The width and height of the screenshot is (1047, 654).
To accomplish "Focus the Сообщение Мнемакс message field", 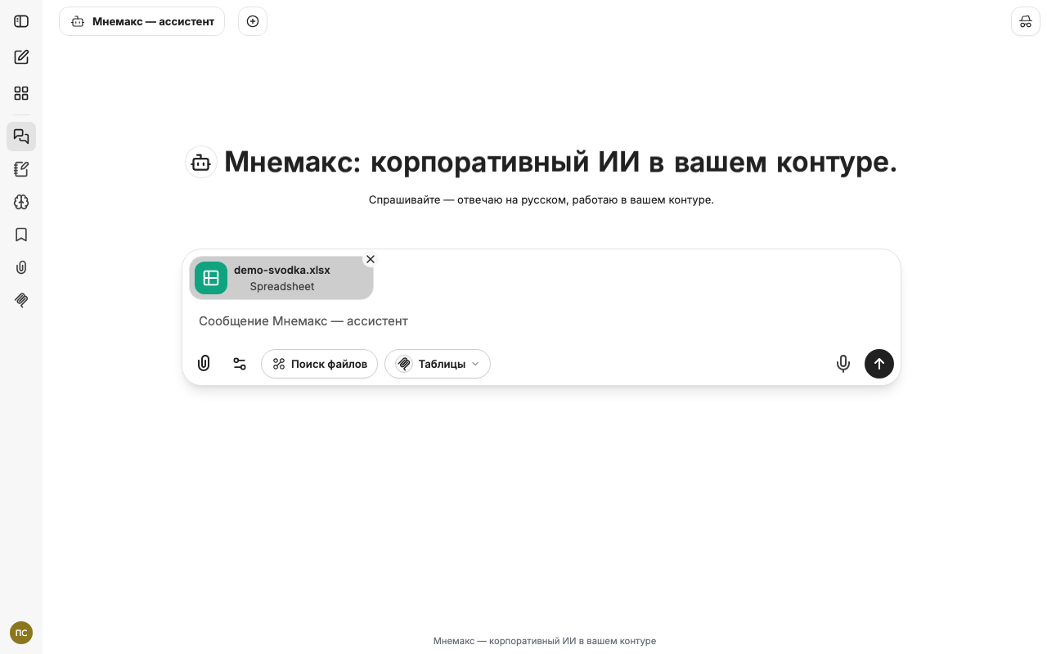I will 541,321.
